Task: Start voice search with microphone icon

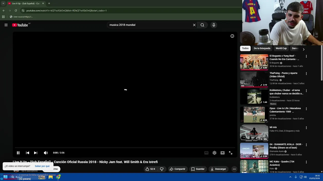Action: [214, 25]
